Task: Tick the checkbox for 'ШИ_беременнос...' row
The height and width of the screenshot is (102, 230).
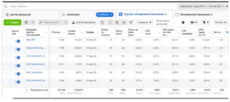Action: click(x=6, y=66)
